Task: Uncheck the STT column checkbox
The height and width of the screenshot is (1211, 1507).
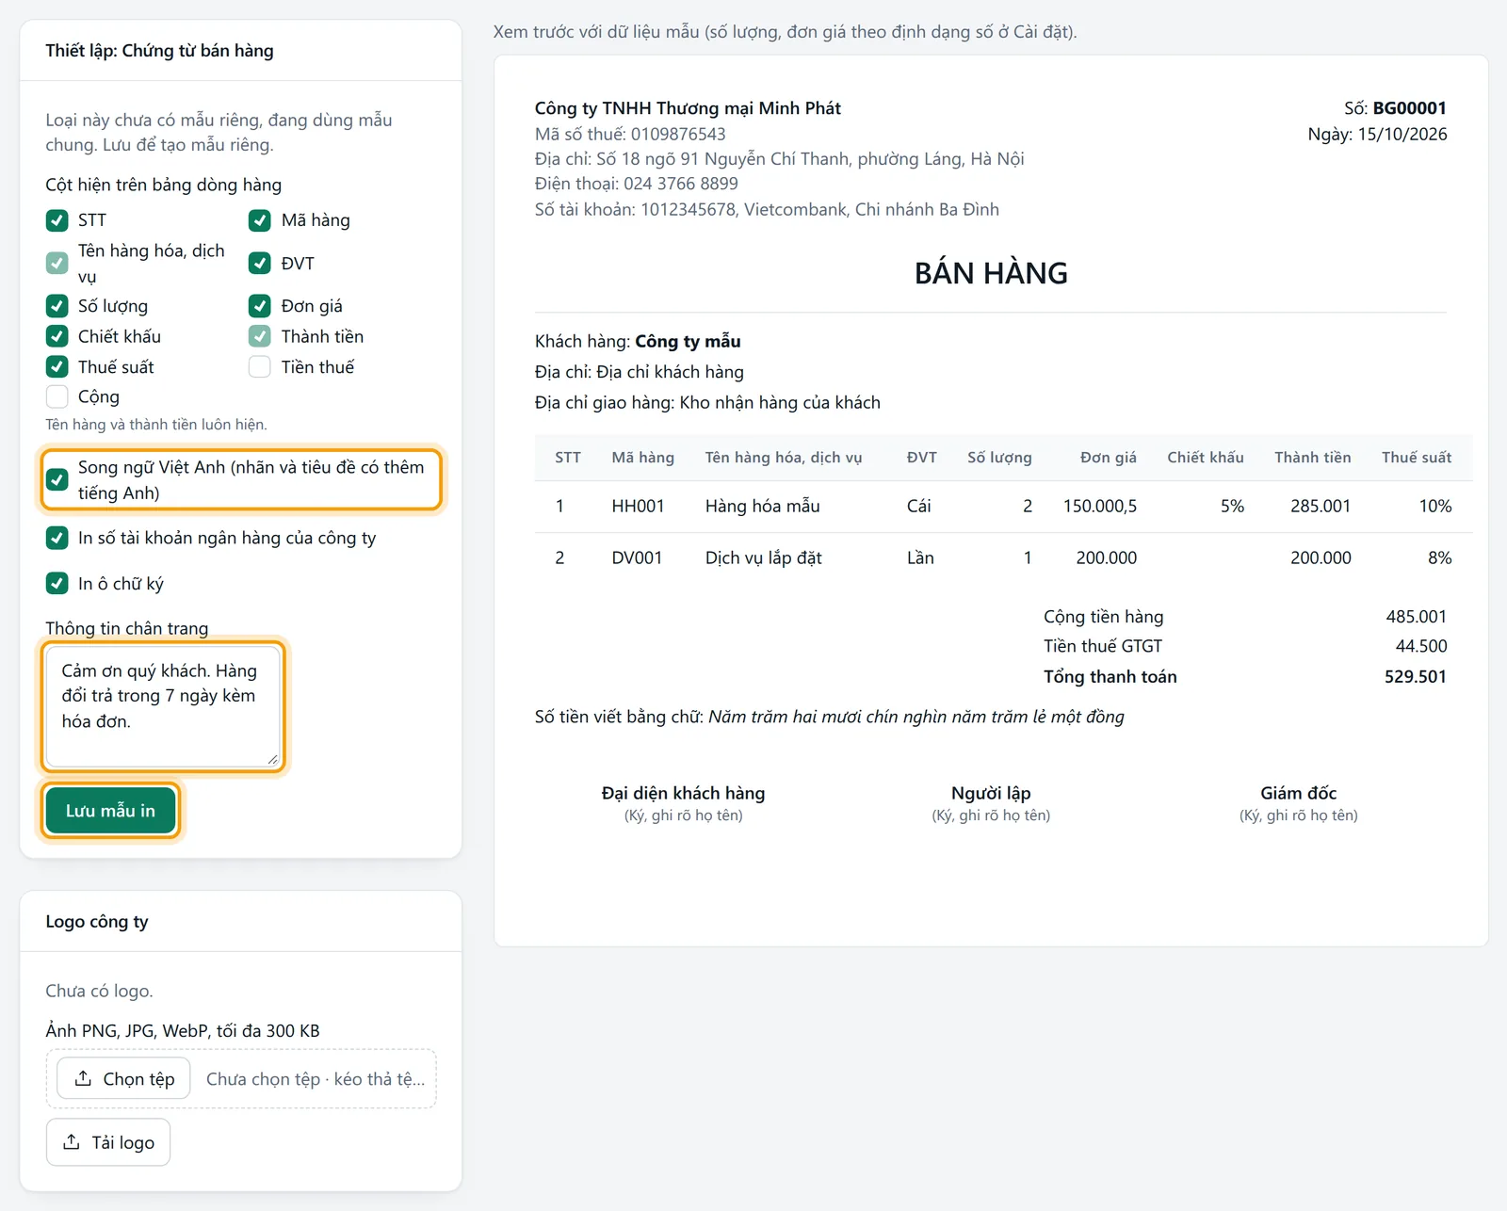Action: pyautogui.click(x=57, y=220)
